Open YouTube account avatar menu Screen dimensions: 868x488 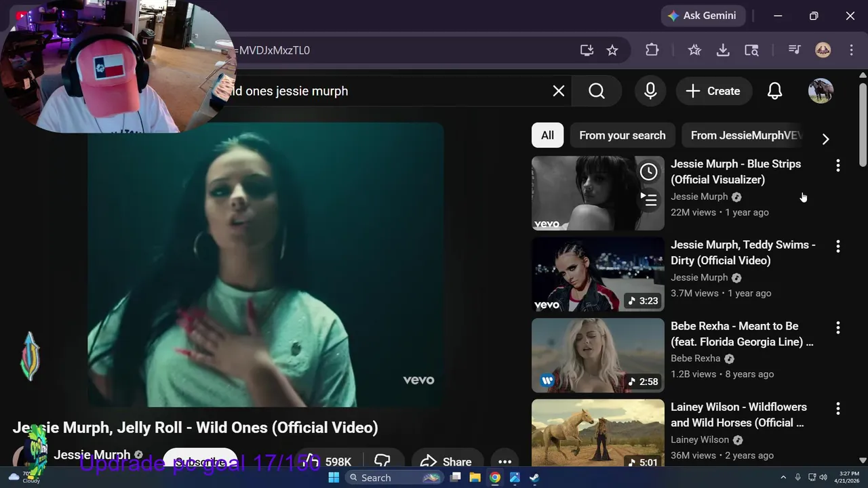[x=821, y=91]
